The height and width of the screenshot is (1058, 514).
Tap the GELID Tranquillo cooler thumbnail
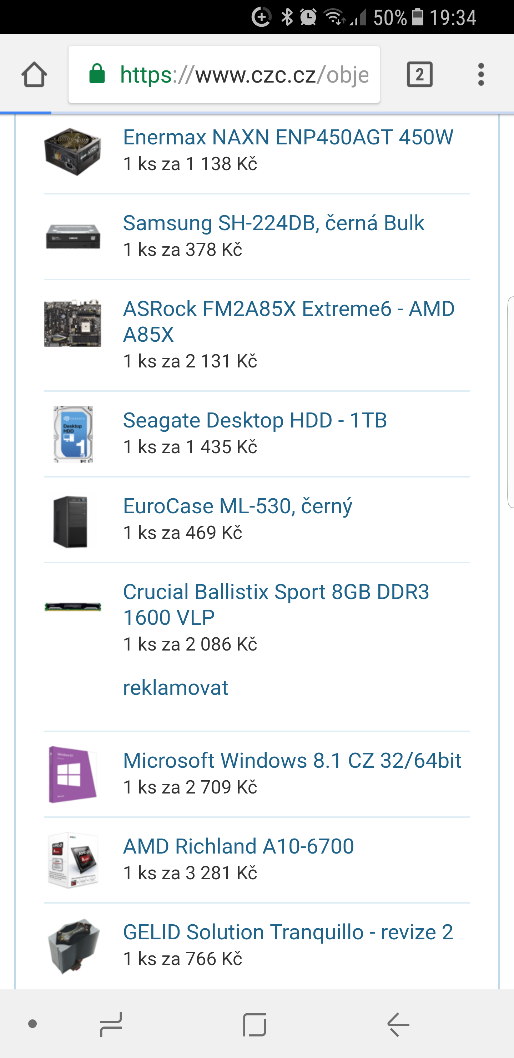pos(73,946)
